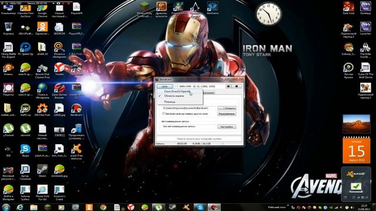Pause the Bandicam recording

(229, 86)
